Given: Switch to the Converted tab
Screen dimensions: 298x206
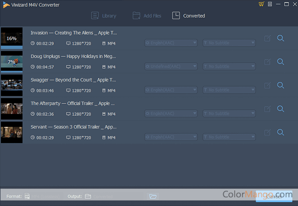Looking at the screenshot, I should click(188, 16).
